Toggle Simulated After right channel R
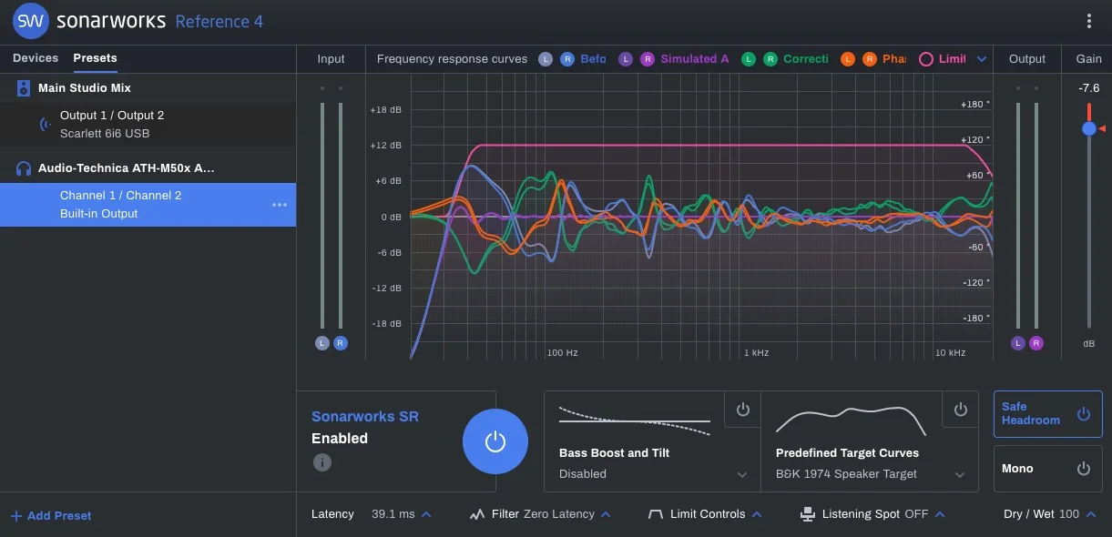This screenshot has height=537, width=1112. pos(648,59)
